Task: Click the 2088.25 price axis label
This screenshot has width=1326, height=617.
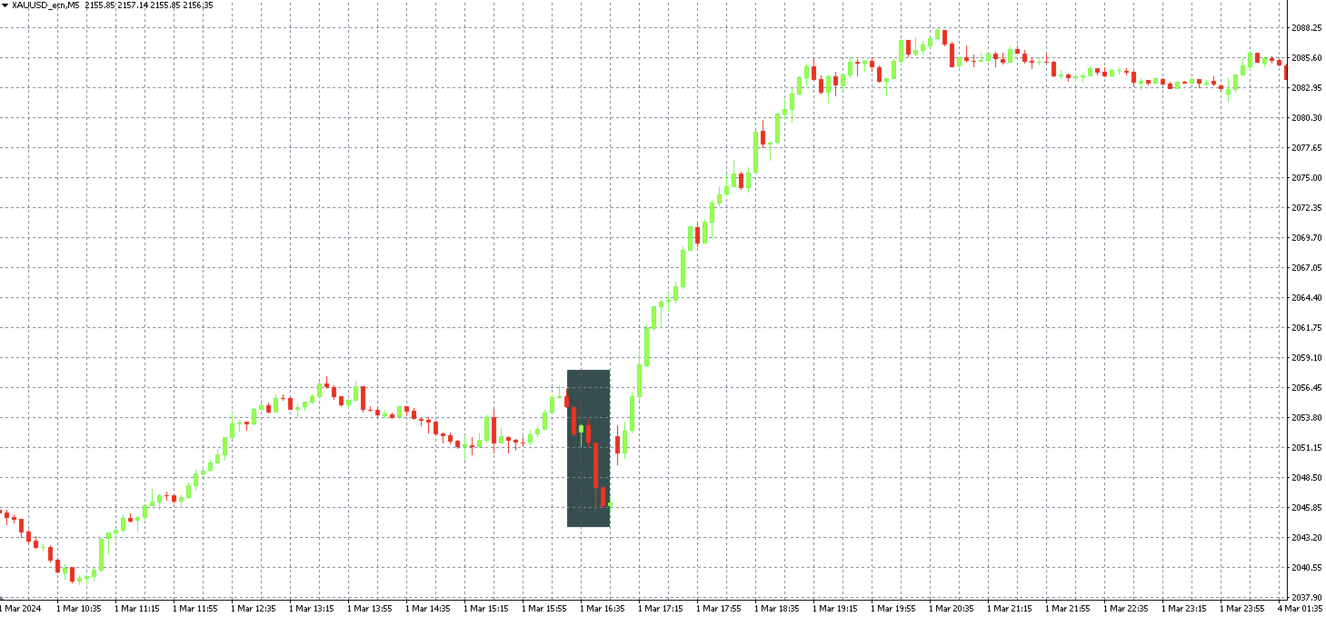Action: (1306, 28)
